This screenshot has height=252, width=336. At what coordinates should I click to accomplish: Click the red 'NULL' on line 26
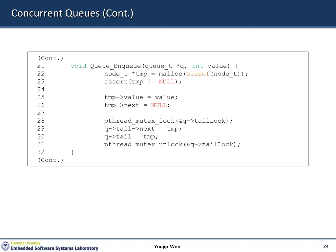pos(159,105)
